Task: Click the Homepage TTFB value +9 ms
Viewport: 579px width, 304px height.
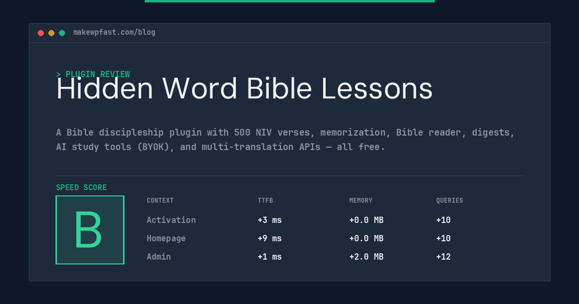Action: (270, 238)
